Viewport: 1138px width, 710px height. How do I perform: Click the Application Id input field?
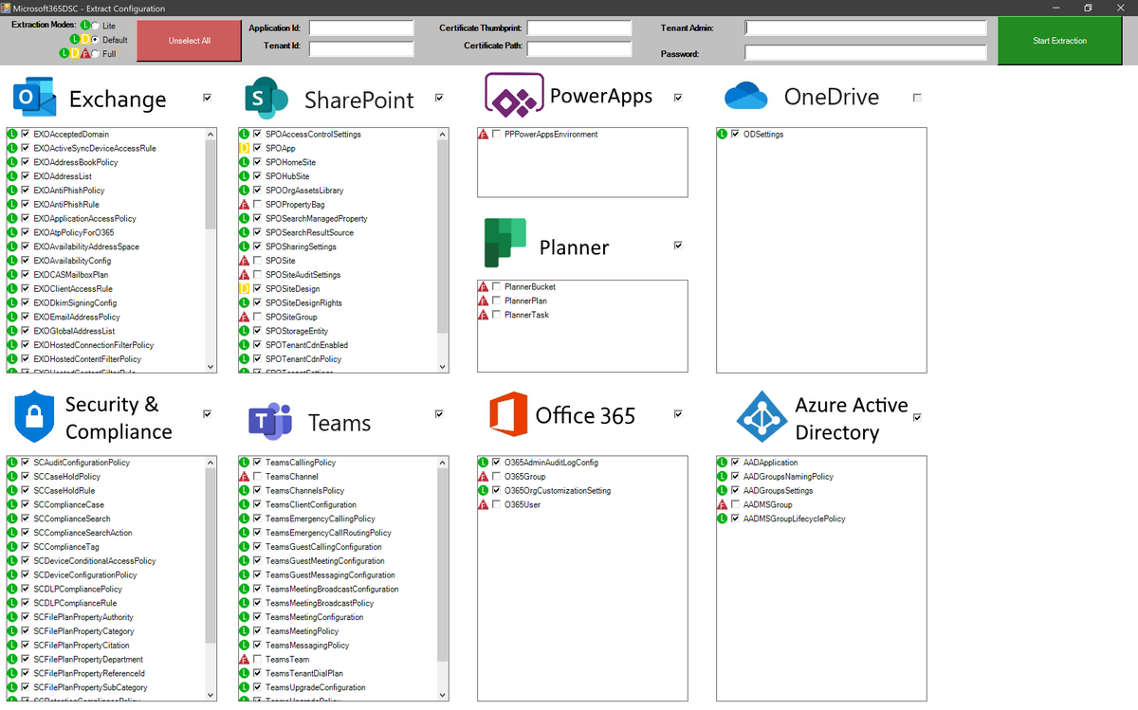pos(361,28)
